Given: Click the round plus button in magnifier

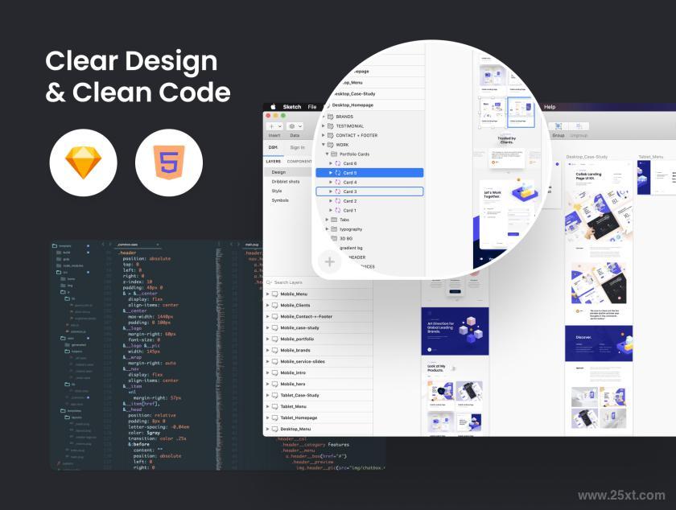Looking at the screenshot, I should point(329,261).
